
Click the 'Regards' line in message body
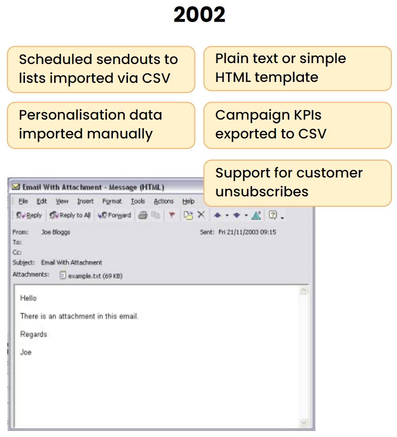[34, 334]
